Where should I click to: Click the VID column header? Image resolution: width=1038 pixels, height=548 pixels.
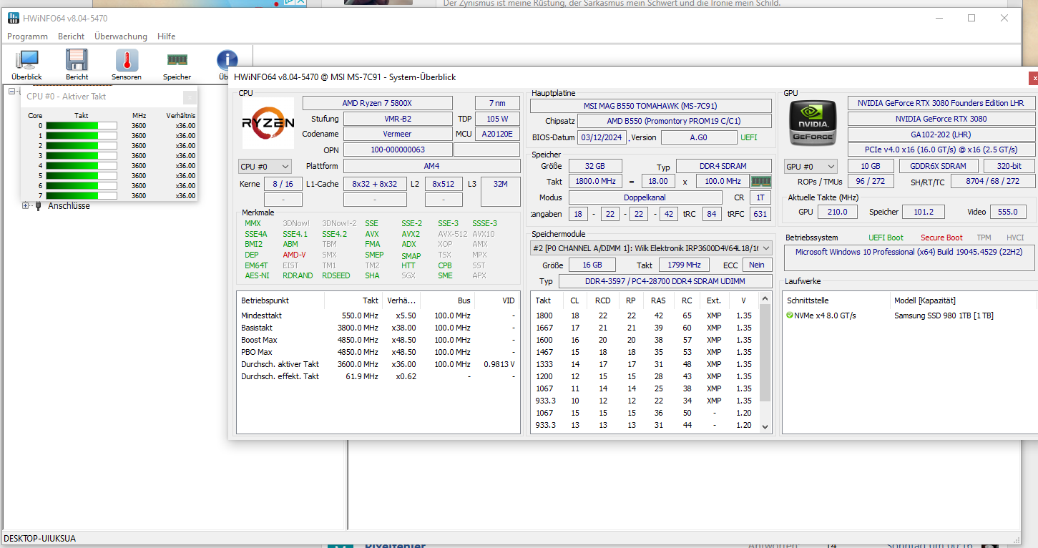496,300
